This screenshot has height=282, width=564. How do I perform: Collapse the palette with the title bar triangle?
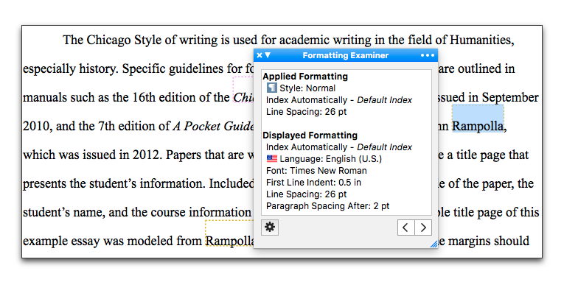(268, 55)
